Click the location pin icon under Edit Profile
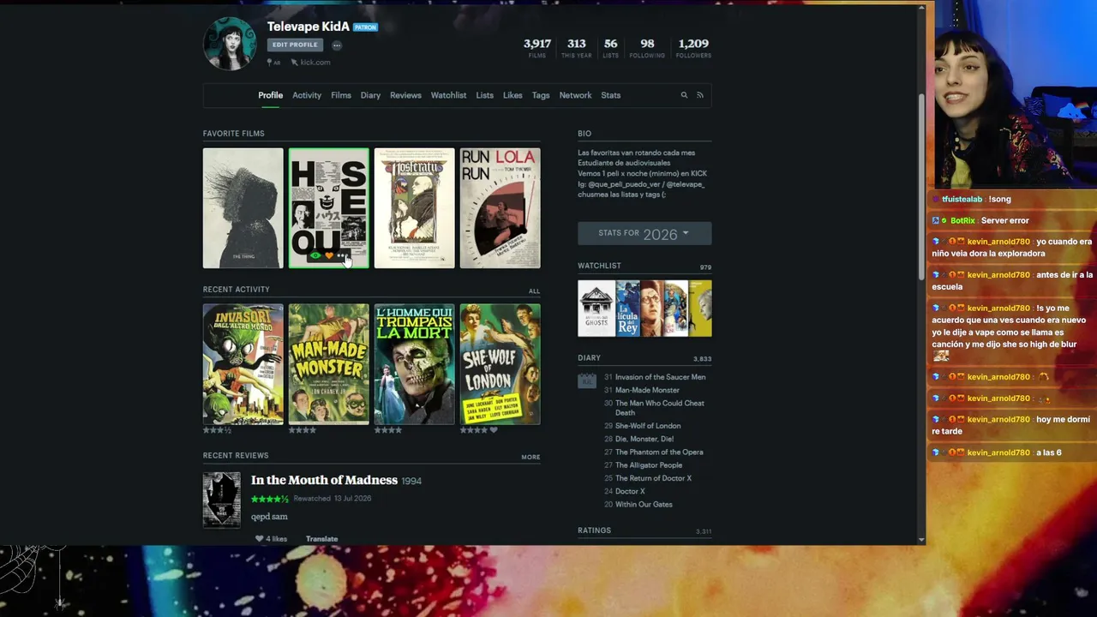This screenshot has width=1097, height=617. click(269, 63)
